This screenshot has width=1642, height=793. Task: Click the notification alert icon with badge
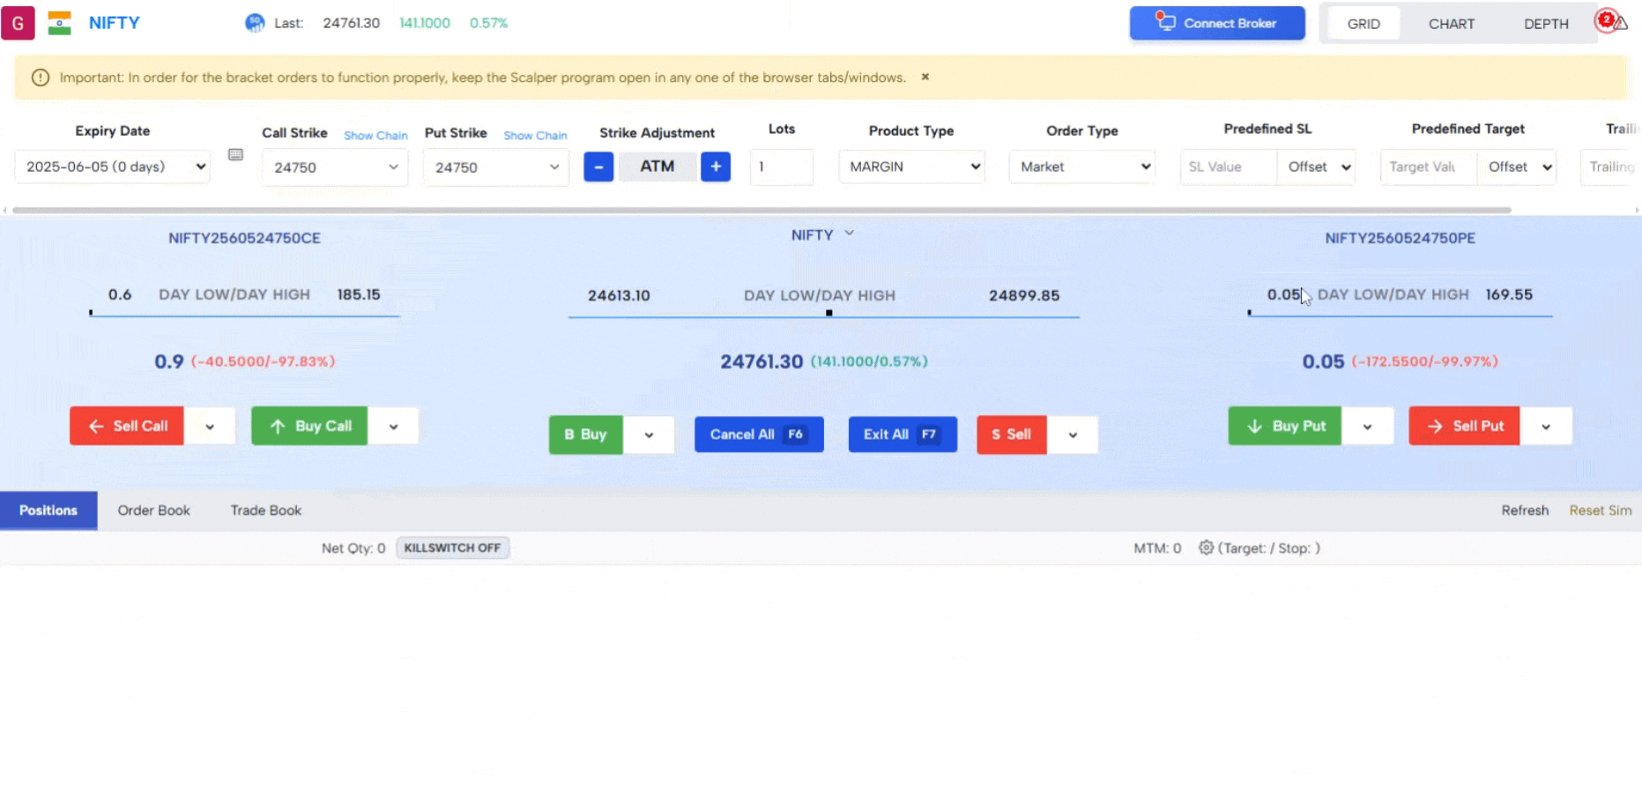pos(1611,22)
